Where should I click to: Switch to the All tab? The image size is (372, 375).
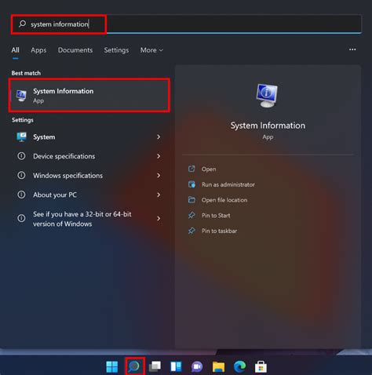16,50
